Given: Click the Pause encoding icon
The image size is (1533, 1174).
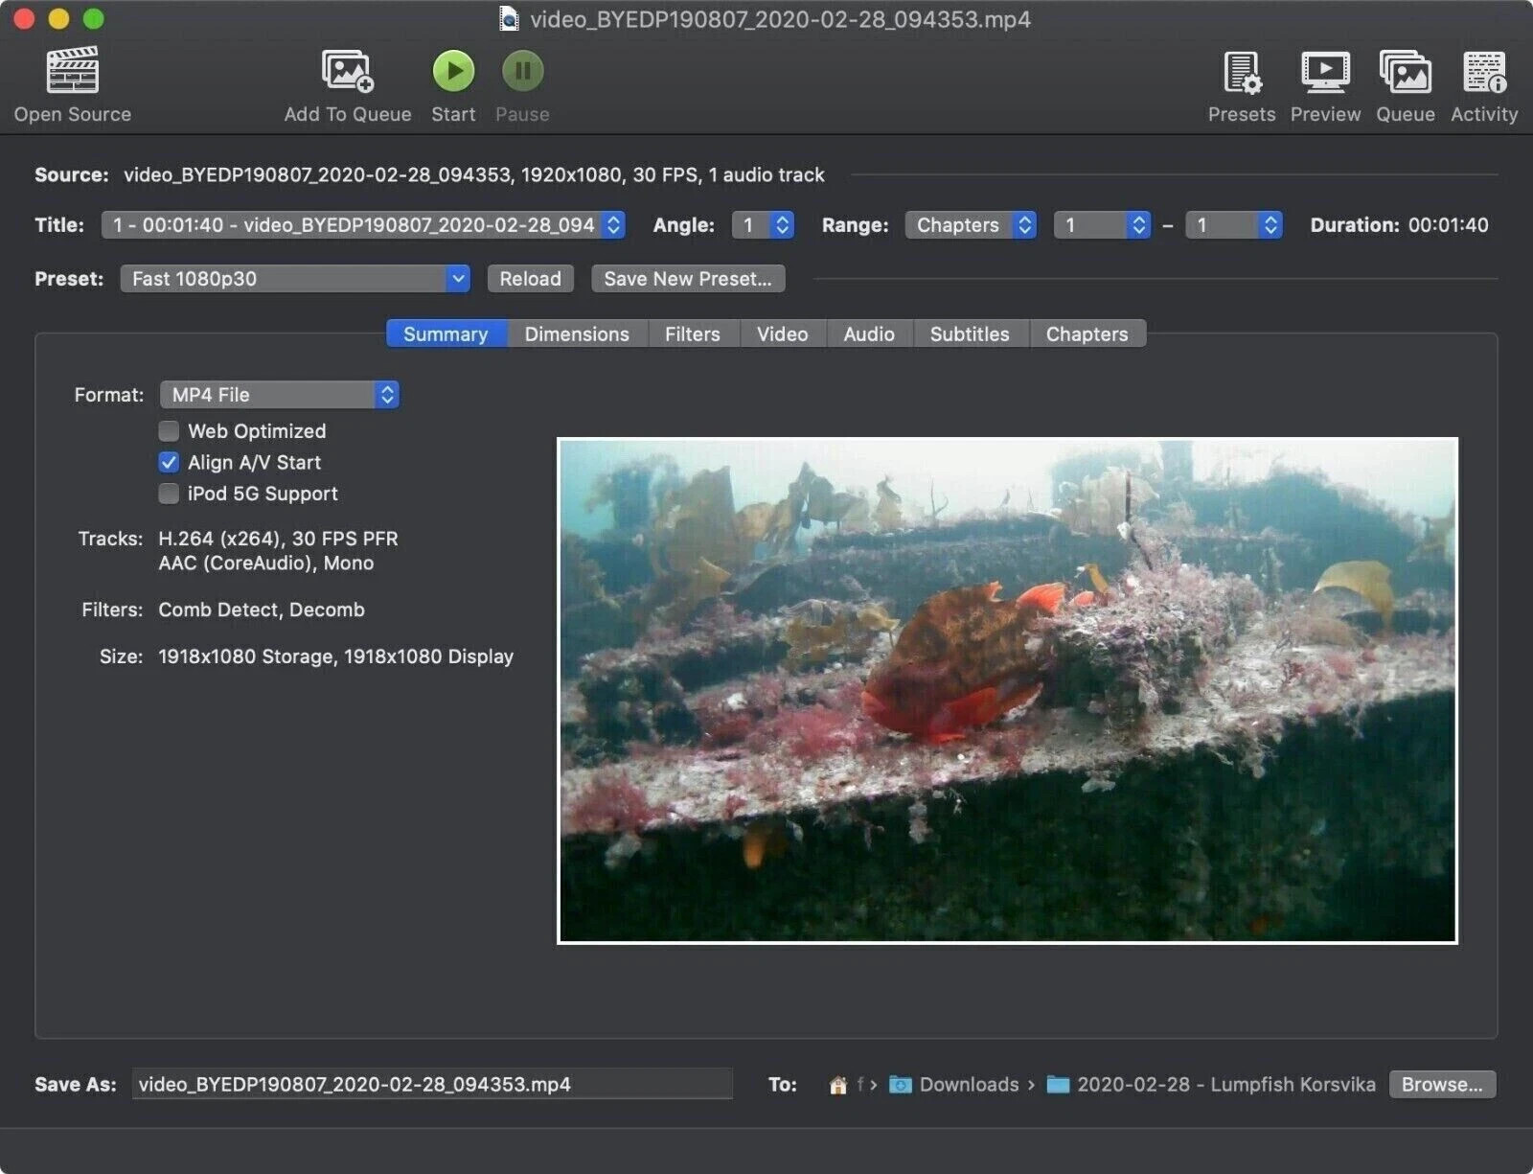Looking at the screenshot, I should [522, 70].
